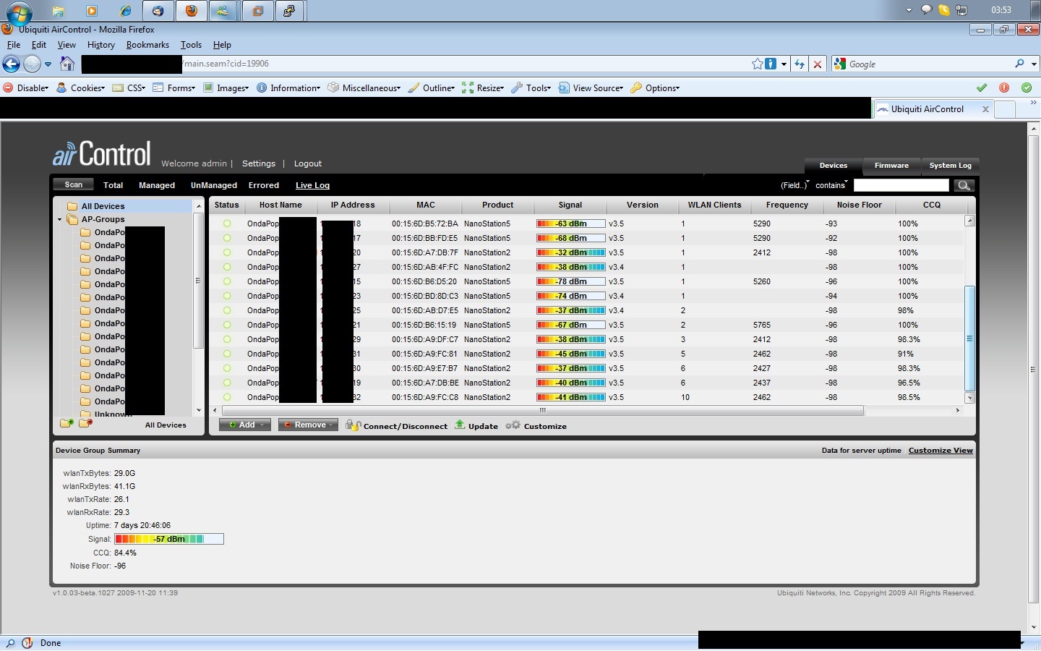
Task: Click the add group folder icon
Action: click(67, 423)
